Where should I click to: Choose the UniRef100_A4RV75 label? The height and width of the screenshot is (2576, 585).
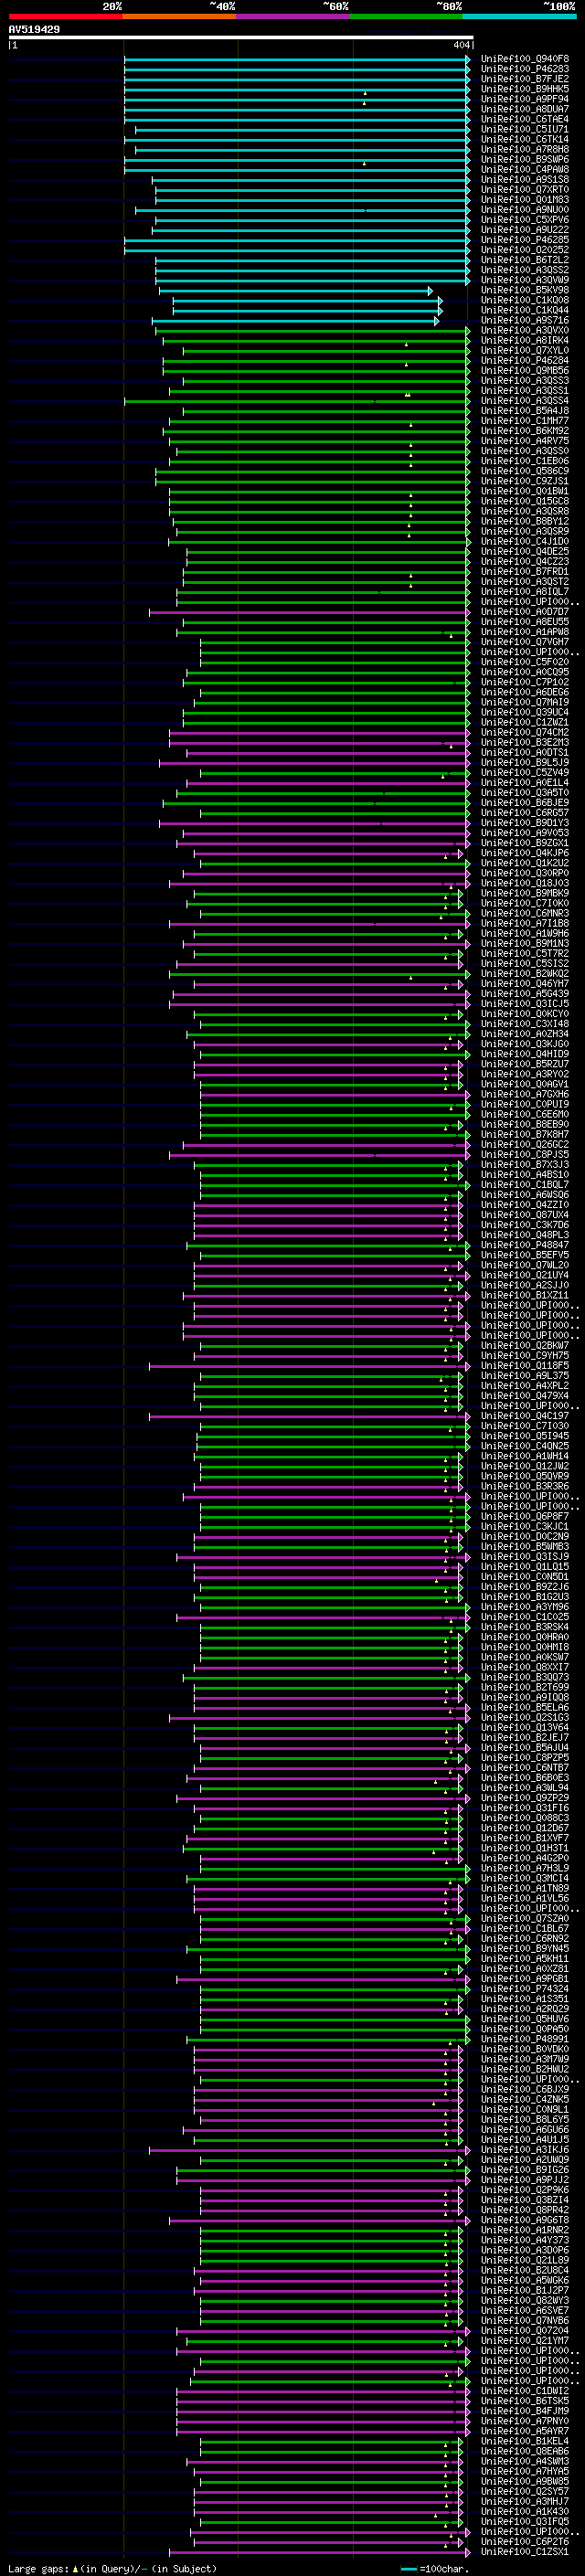click(525, 441)
